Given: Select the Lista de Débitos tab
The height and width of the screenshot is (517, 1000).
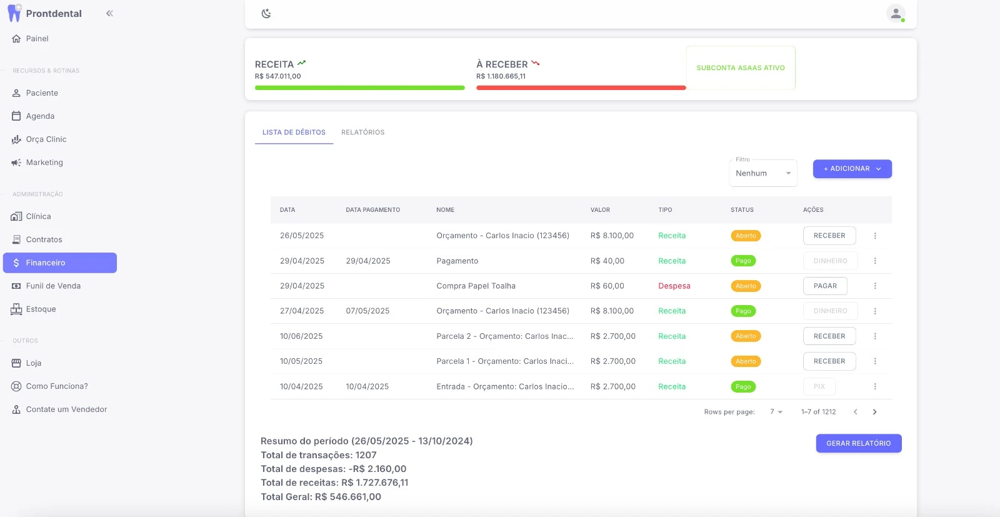Looking at the screenshot, I should point(294,133).
